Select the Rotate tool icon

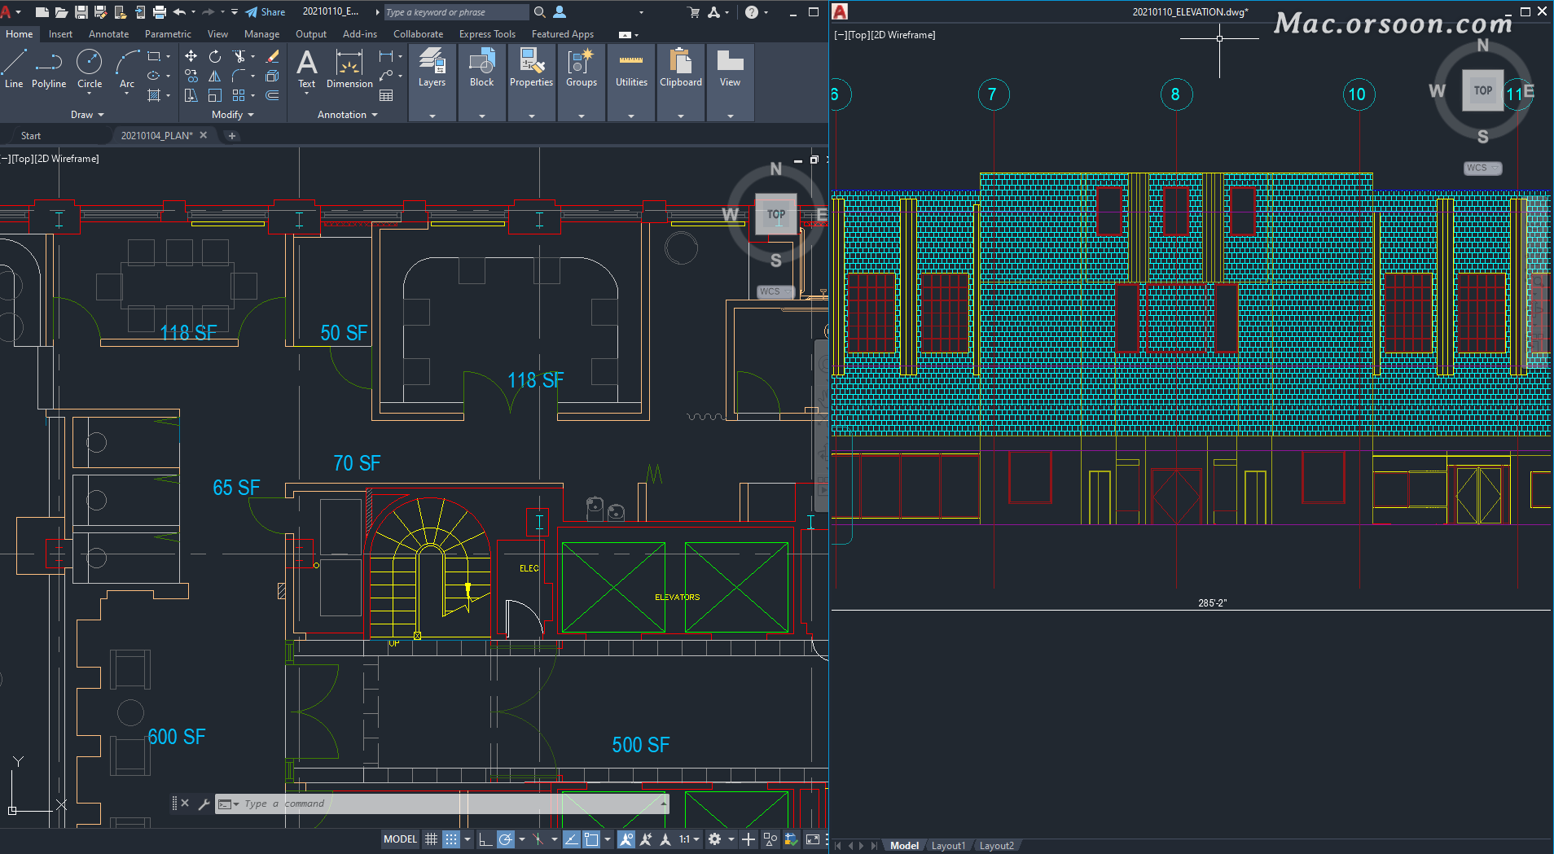214,56
